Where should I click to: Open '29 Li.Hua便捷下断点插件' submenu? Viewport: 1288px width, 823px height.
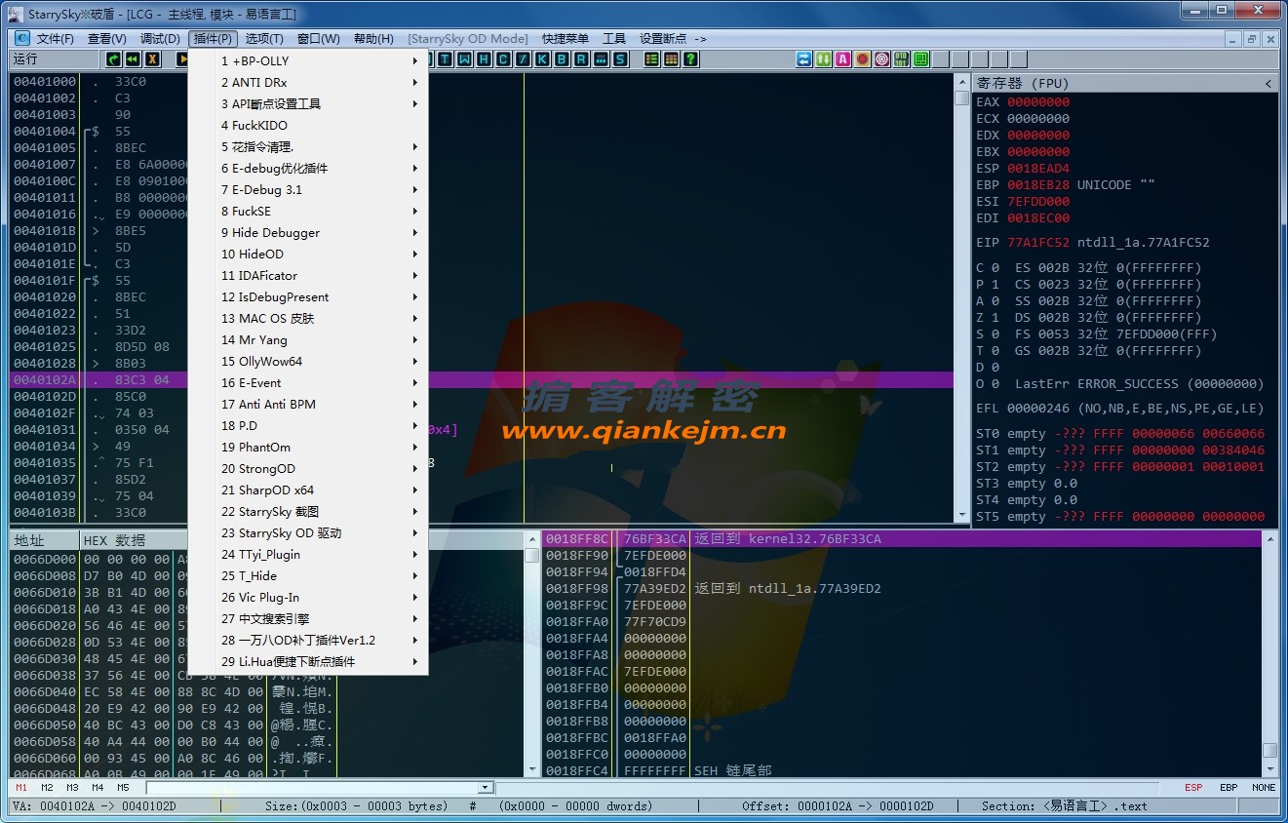(308, 661)
